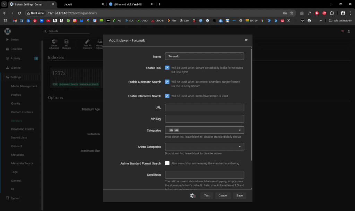Image resolution: width=355 pixels, height=211 pixels.
Task: Open Series in the sidebar
Action: (15, 40)
